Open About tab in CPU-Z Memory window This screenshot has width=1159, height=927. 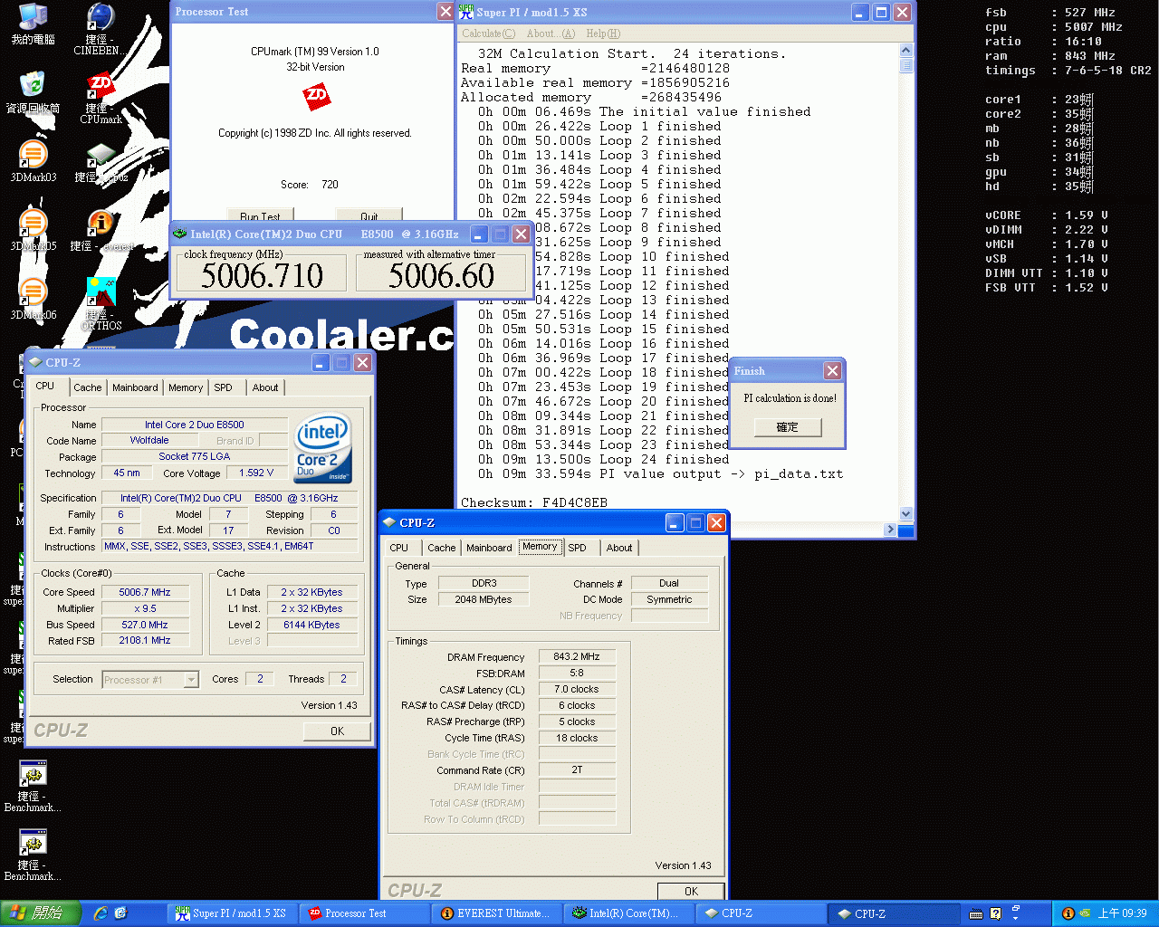619,548
